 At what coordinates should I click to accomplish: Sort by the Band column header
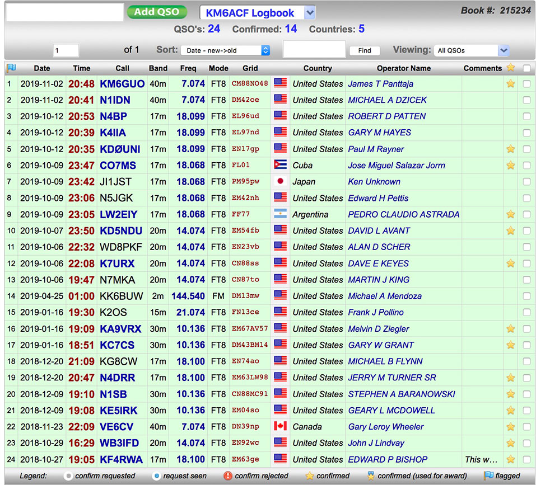[x=159, y=68]
